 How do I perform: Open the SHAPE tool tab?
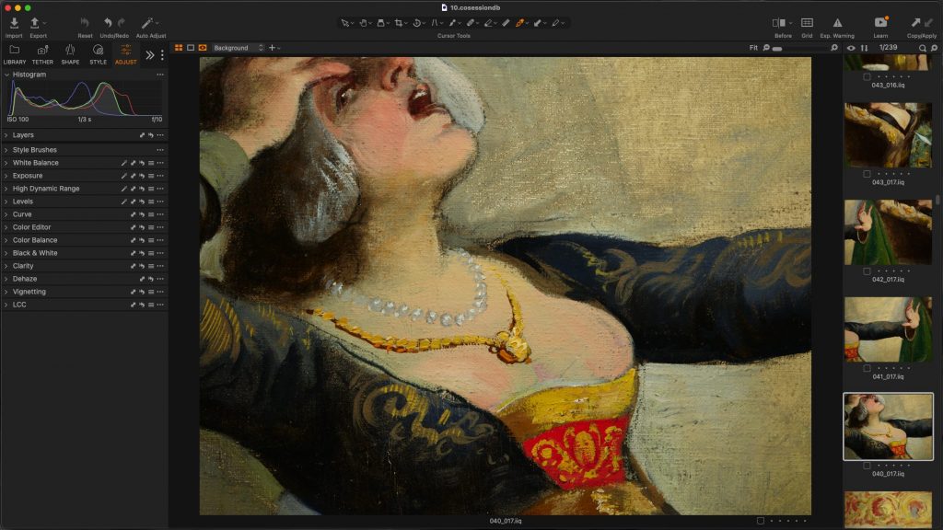pos(70,54)
